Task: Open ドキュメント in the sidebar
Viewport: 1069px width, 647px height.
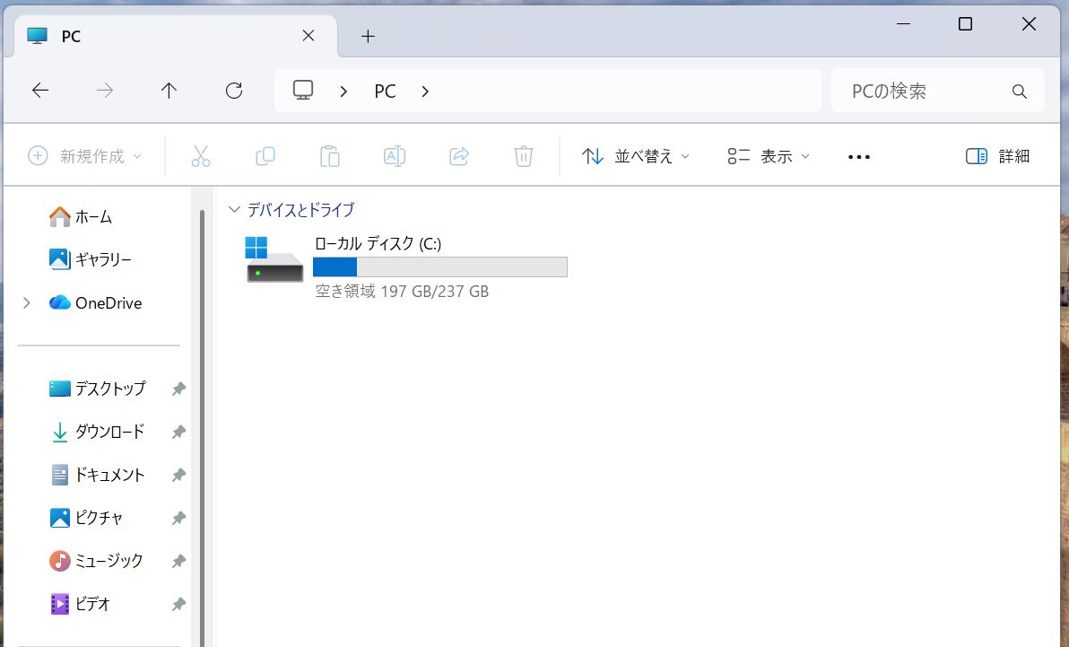Action: 98,475
